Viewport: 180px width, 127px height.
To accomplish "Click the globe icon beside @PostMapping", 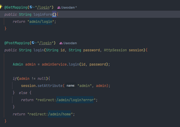I will [33, 43].
